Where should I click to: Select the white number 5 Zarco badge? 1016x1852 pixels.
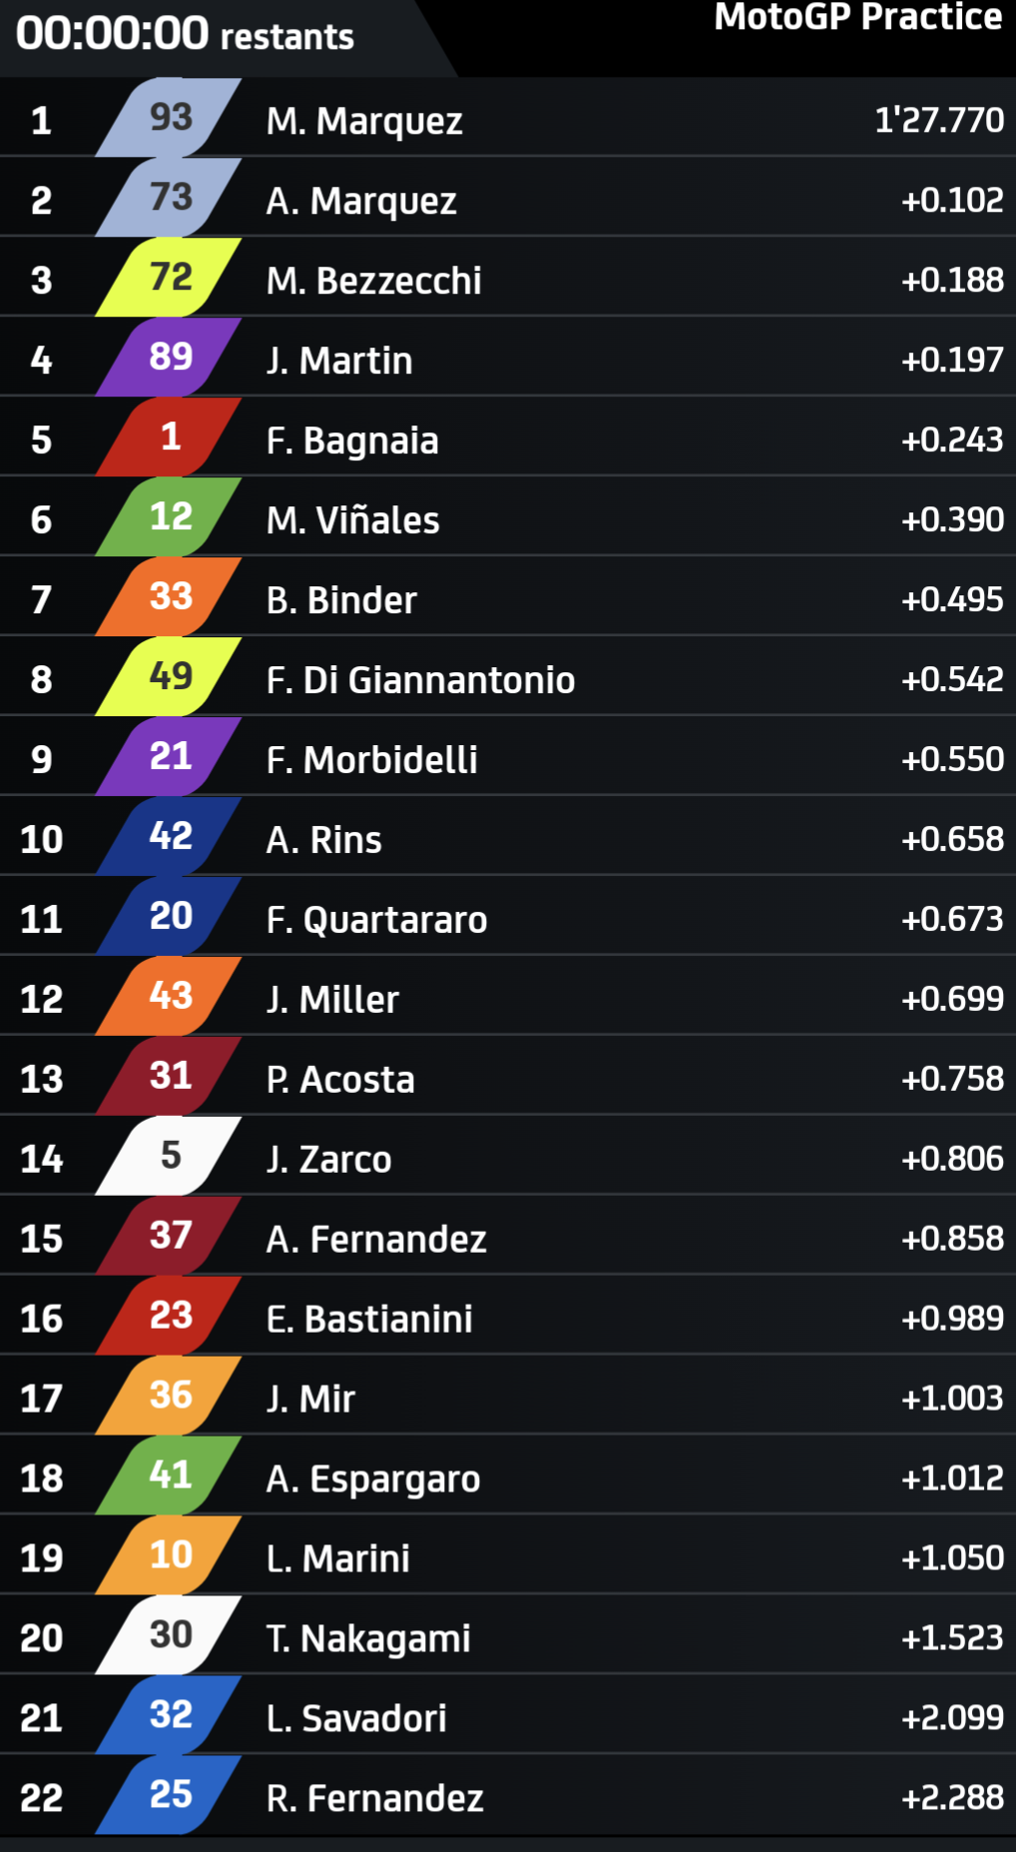pyautogui.click(x=169, y=1157)
